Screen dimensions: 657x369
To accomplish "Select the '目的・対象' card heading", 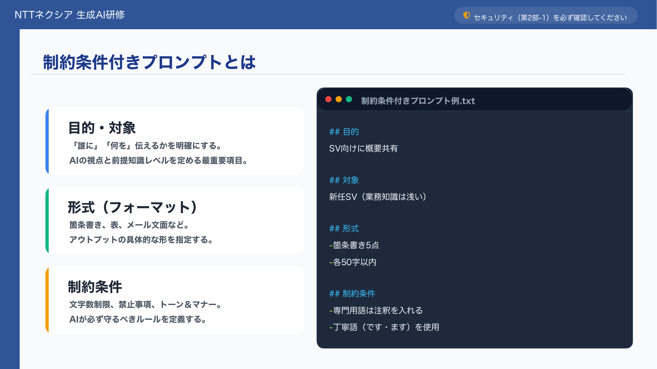I will click(x=102, y=128).
